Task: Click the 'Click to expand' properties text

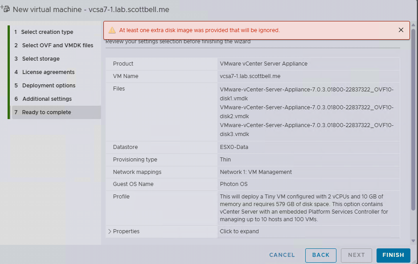Action: (x=239, y=231)
